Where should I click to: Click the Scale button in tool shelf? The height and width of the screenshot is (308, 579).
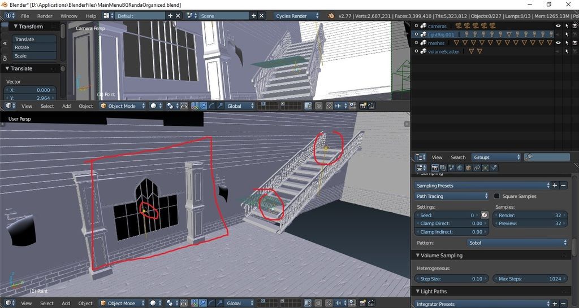coord(34,56)
